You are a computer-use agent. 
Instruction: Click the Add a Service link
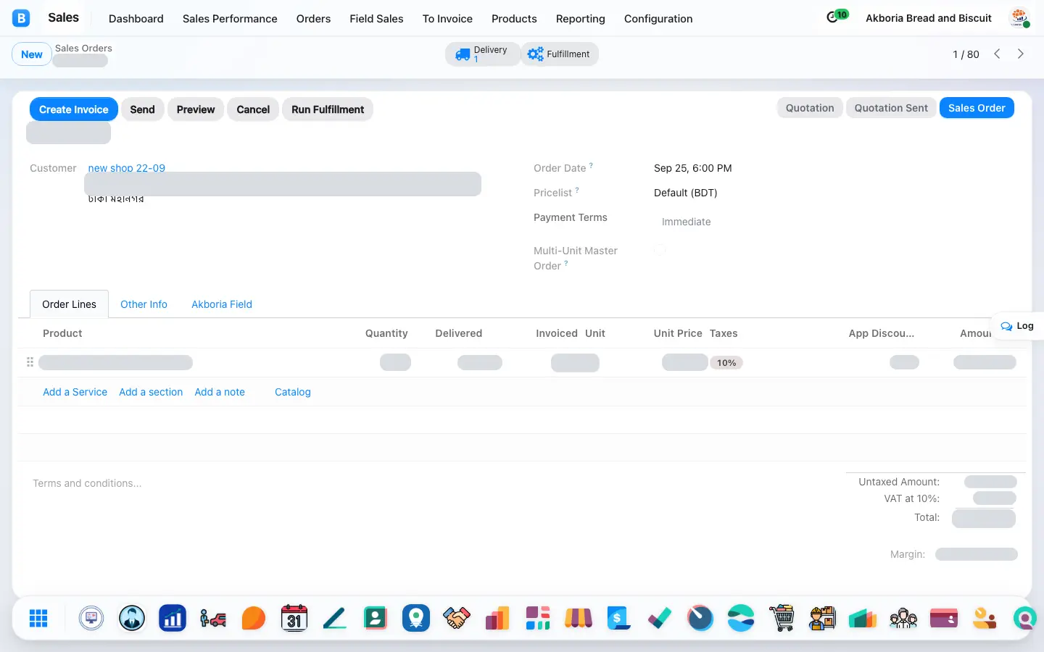click(75, 392)
